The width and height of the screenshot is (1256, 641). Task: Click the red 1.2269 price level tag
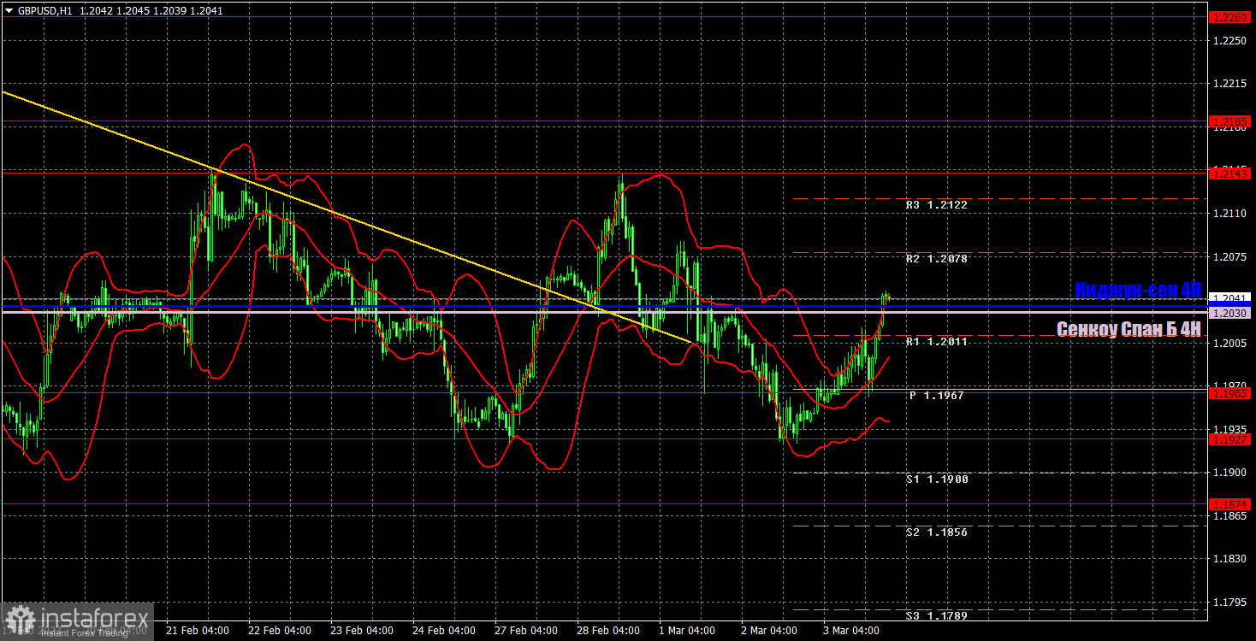coord(1231,17)
